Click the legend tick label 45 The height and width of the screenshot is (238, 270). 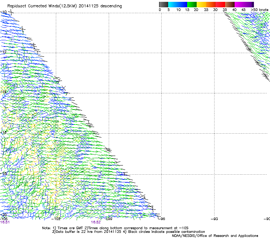tap(243, 10)
